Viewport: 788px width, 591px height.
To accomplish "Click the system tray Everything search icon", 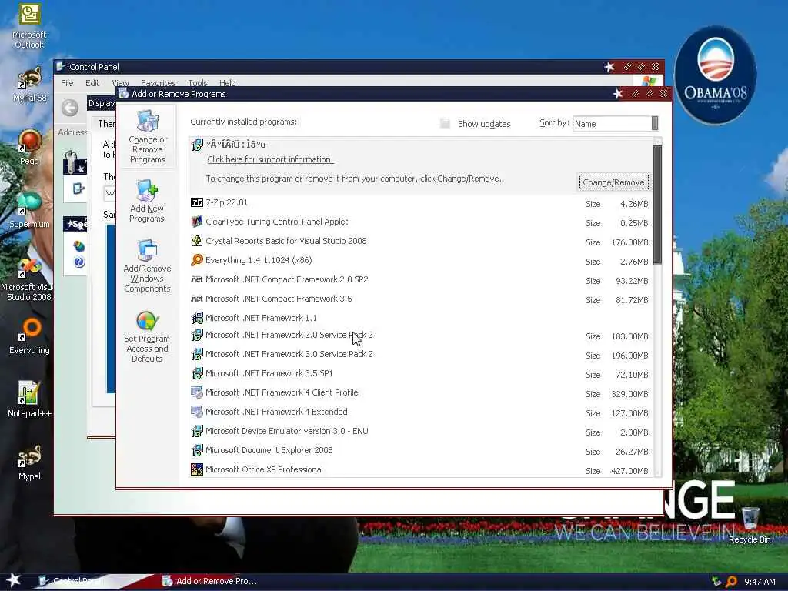I will click(x=731, y=582).
